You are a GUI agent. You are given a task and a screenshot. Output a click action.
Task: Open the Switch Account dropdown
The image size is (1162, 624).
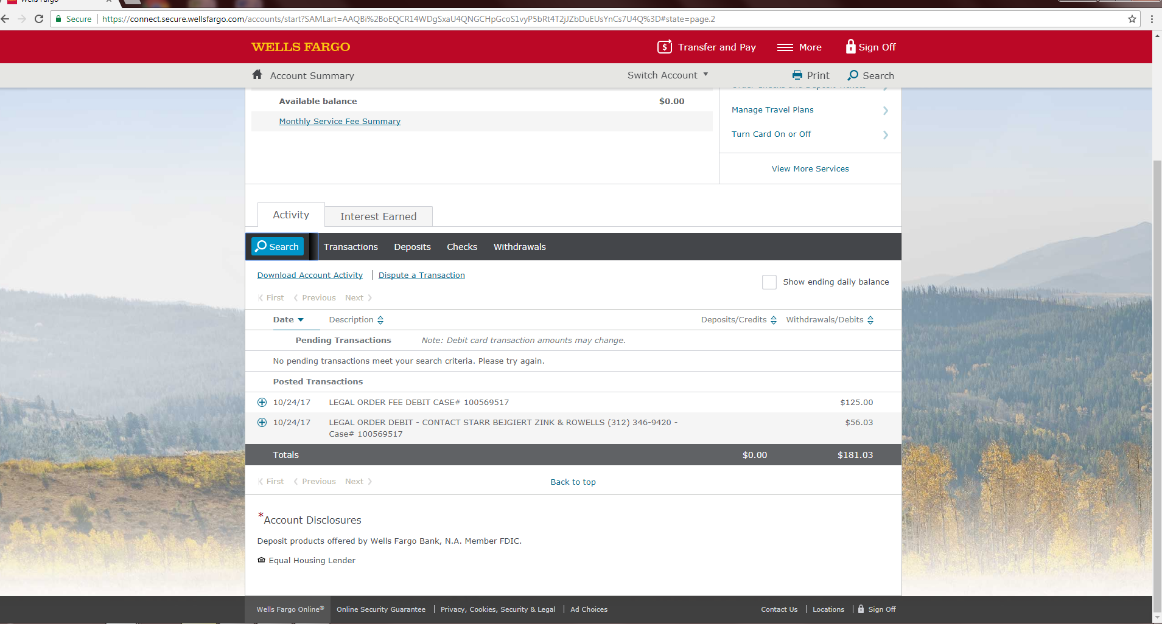tap(668, 75)
